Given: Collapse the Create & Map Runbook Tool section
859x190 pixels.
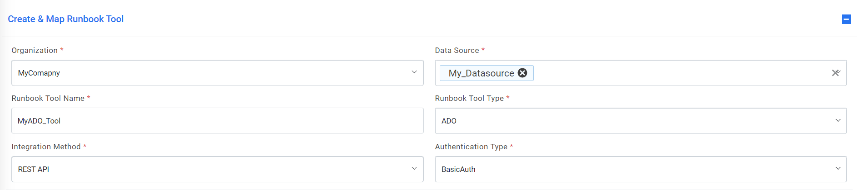Looking at the screenshot, I should [846, 19].
